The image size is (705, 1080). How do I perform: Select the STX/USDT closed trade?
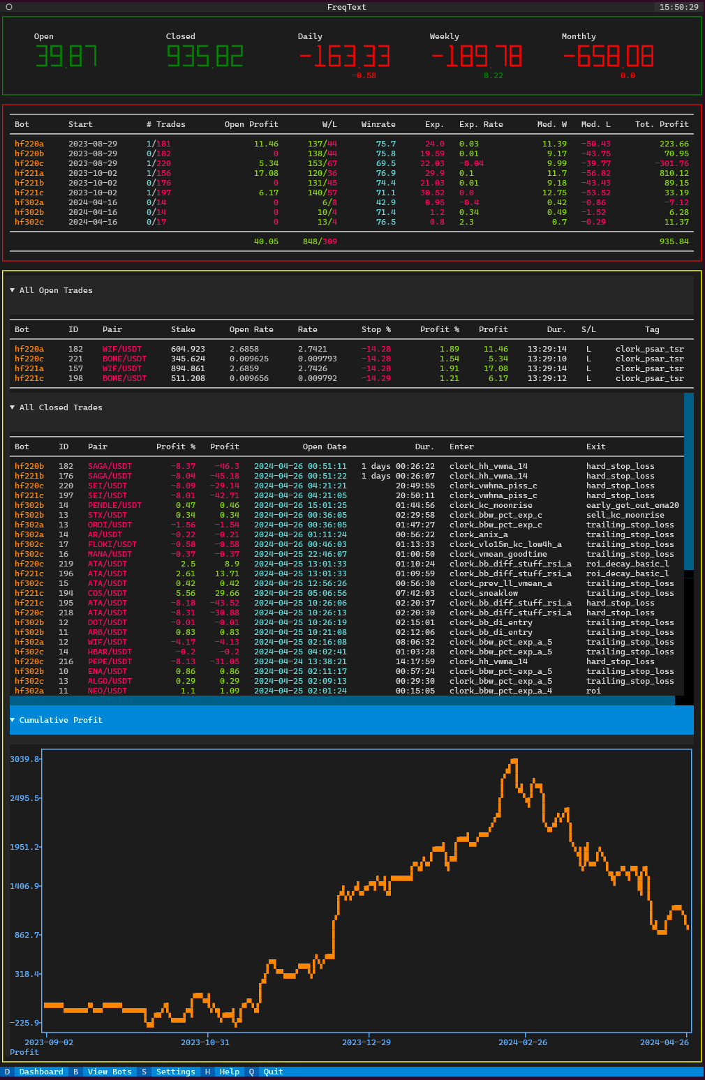coord(347,515)
